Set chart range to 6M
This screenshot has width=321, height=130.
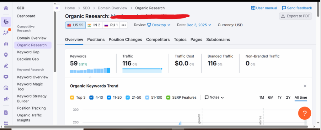(x=271, y=97)
